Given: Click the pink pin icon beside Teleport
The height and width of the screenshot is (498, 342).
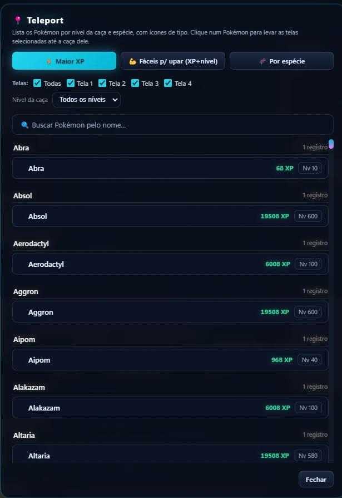Looking at the screenshot, I should pyautogui.click(x=18, y=20).
